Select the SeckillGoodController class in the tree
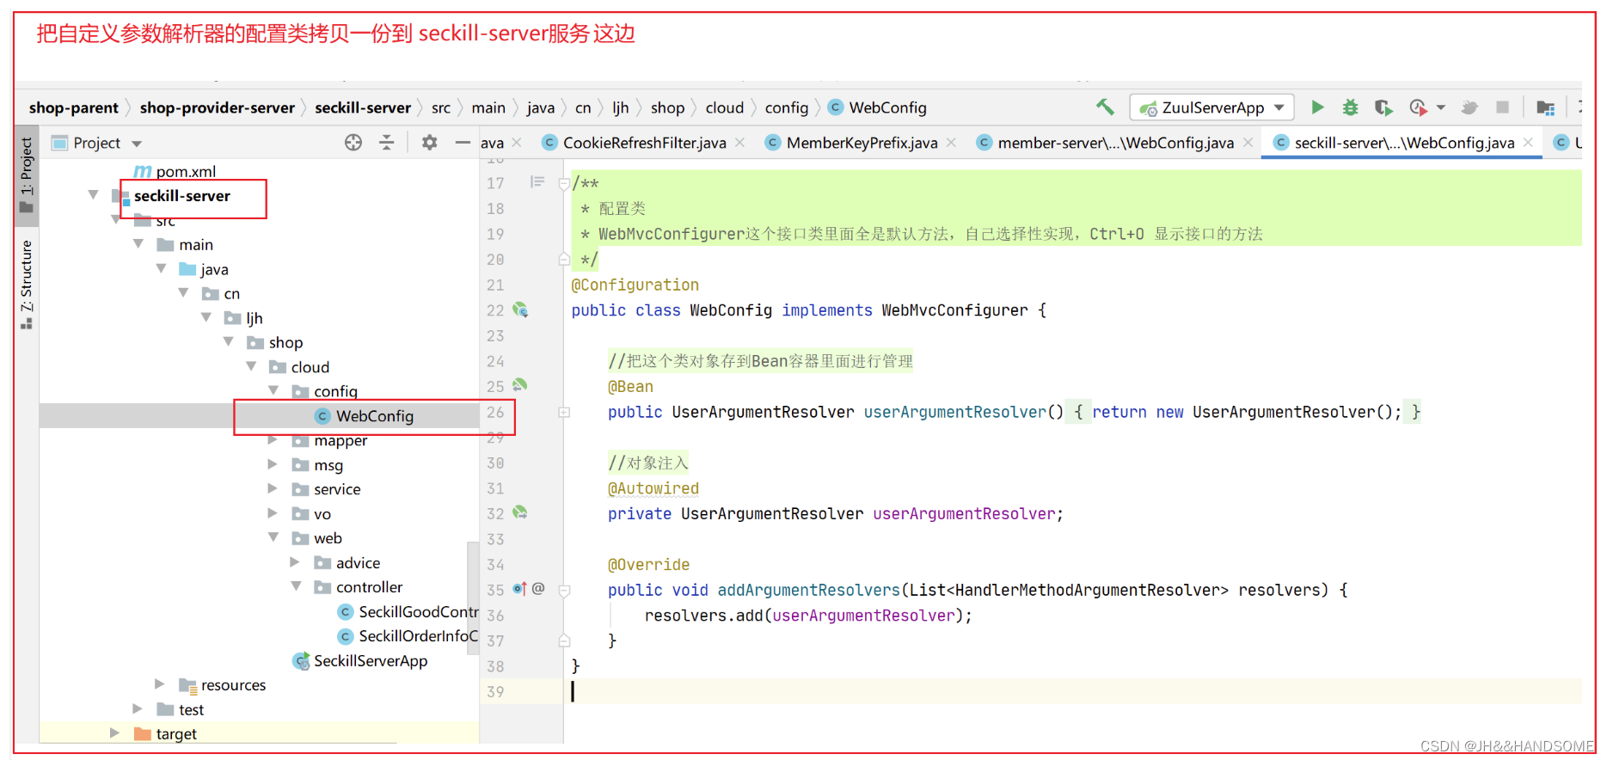Image resolution: width=1607 pixels, height=760 pixels. point(408,611)
